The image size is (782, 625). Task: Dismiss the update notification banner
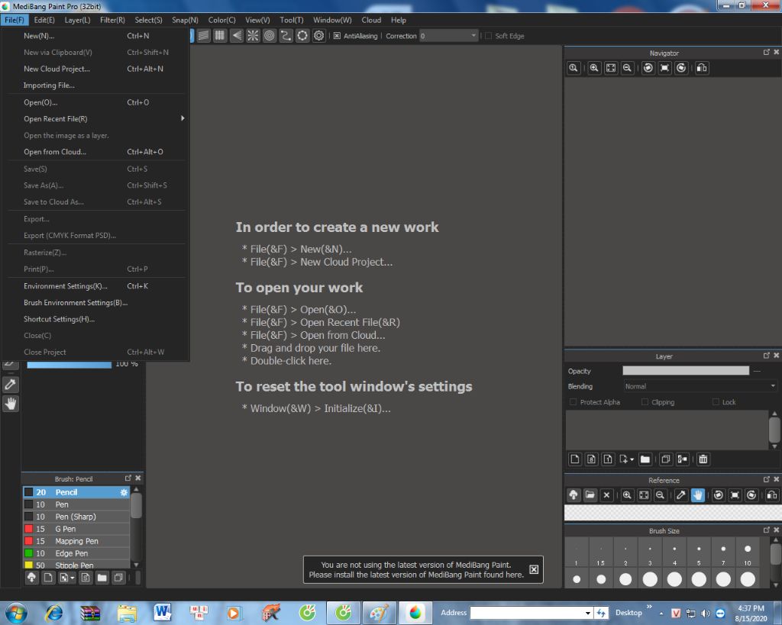tap(534, 569)
